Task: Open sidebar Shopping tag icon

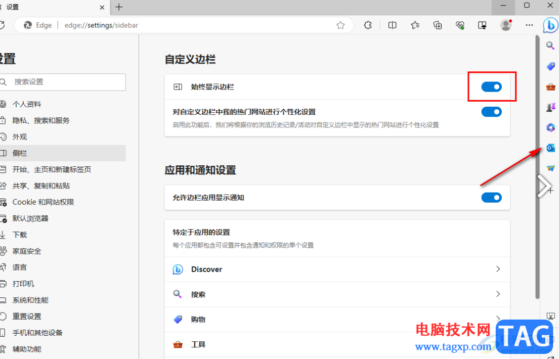Action: [x=550, y=66]
